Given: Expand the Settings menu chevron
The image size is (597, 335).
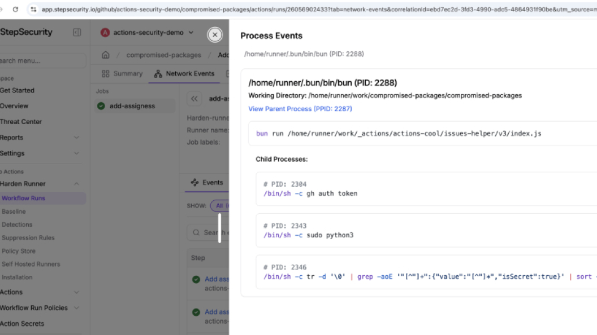Looking at the screenshot, I should (76, 153).
